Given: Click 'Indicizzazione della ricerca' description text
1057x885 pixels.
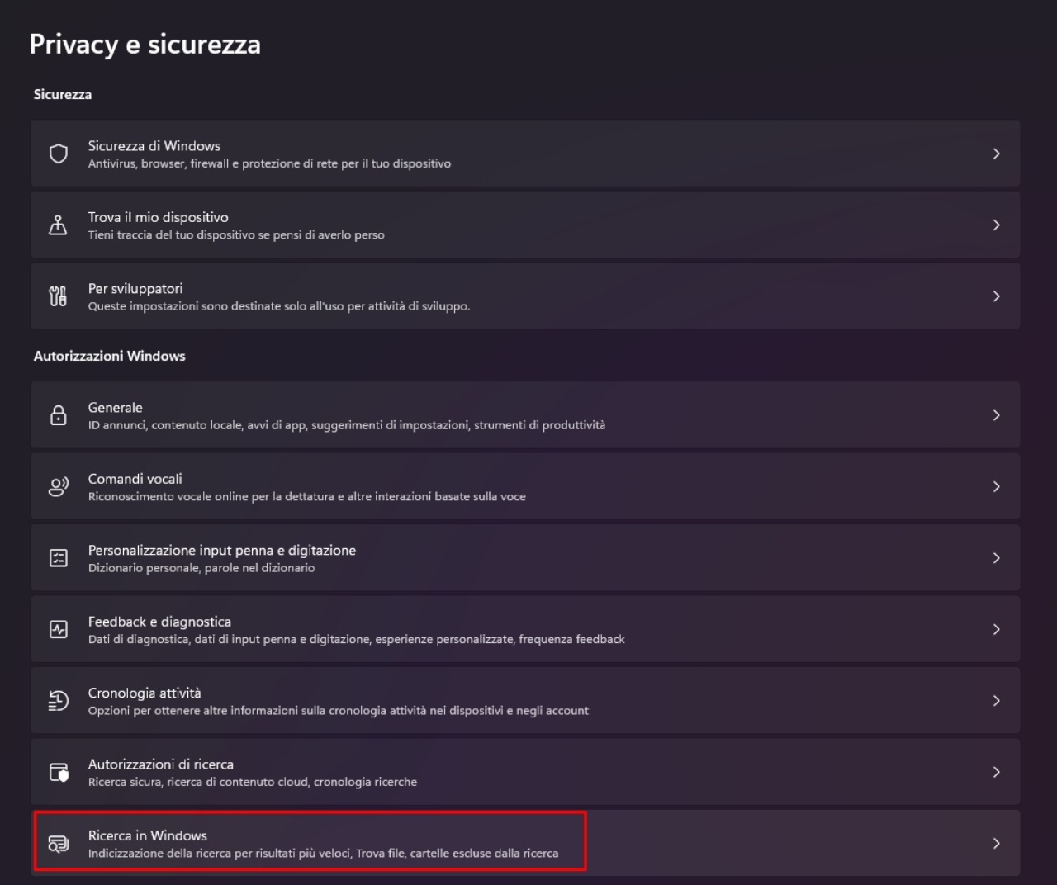Looking at the screenshot, I should [x=323, y=854].
